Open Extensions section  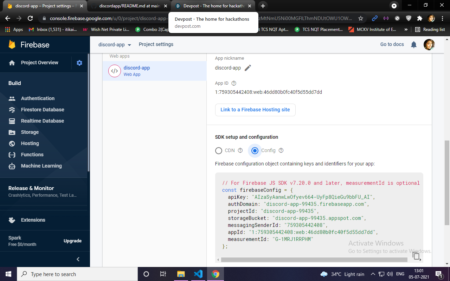pyautogui.click(x=33, y=220)
